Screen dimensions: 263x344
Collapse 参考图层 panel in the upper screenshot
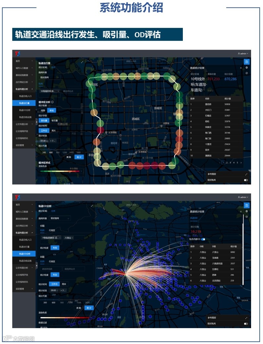pyautogui.click(x=246, y=174)
